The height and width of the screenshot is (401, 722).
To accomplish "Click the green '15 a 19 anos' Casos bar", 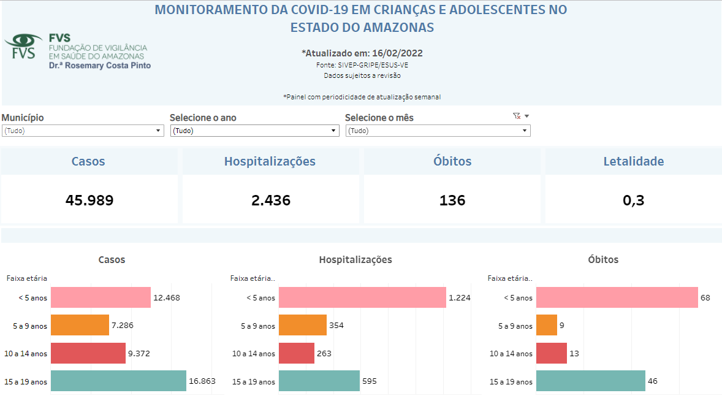I will (116, 380).
